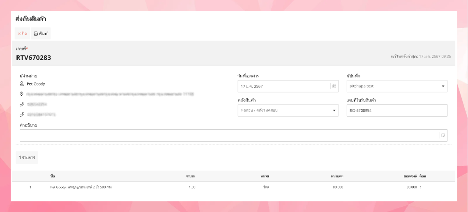Click the second phone icon
Screen dimensions: 468x212
click(22, 115)
